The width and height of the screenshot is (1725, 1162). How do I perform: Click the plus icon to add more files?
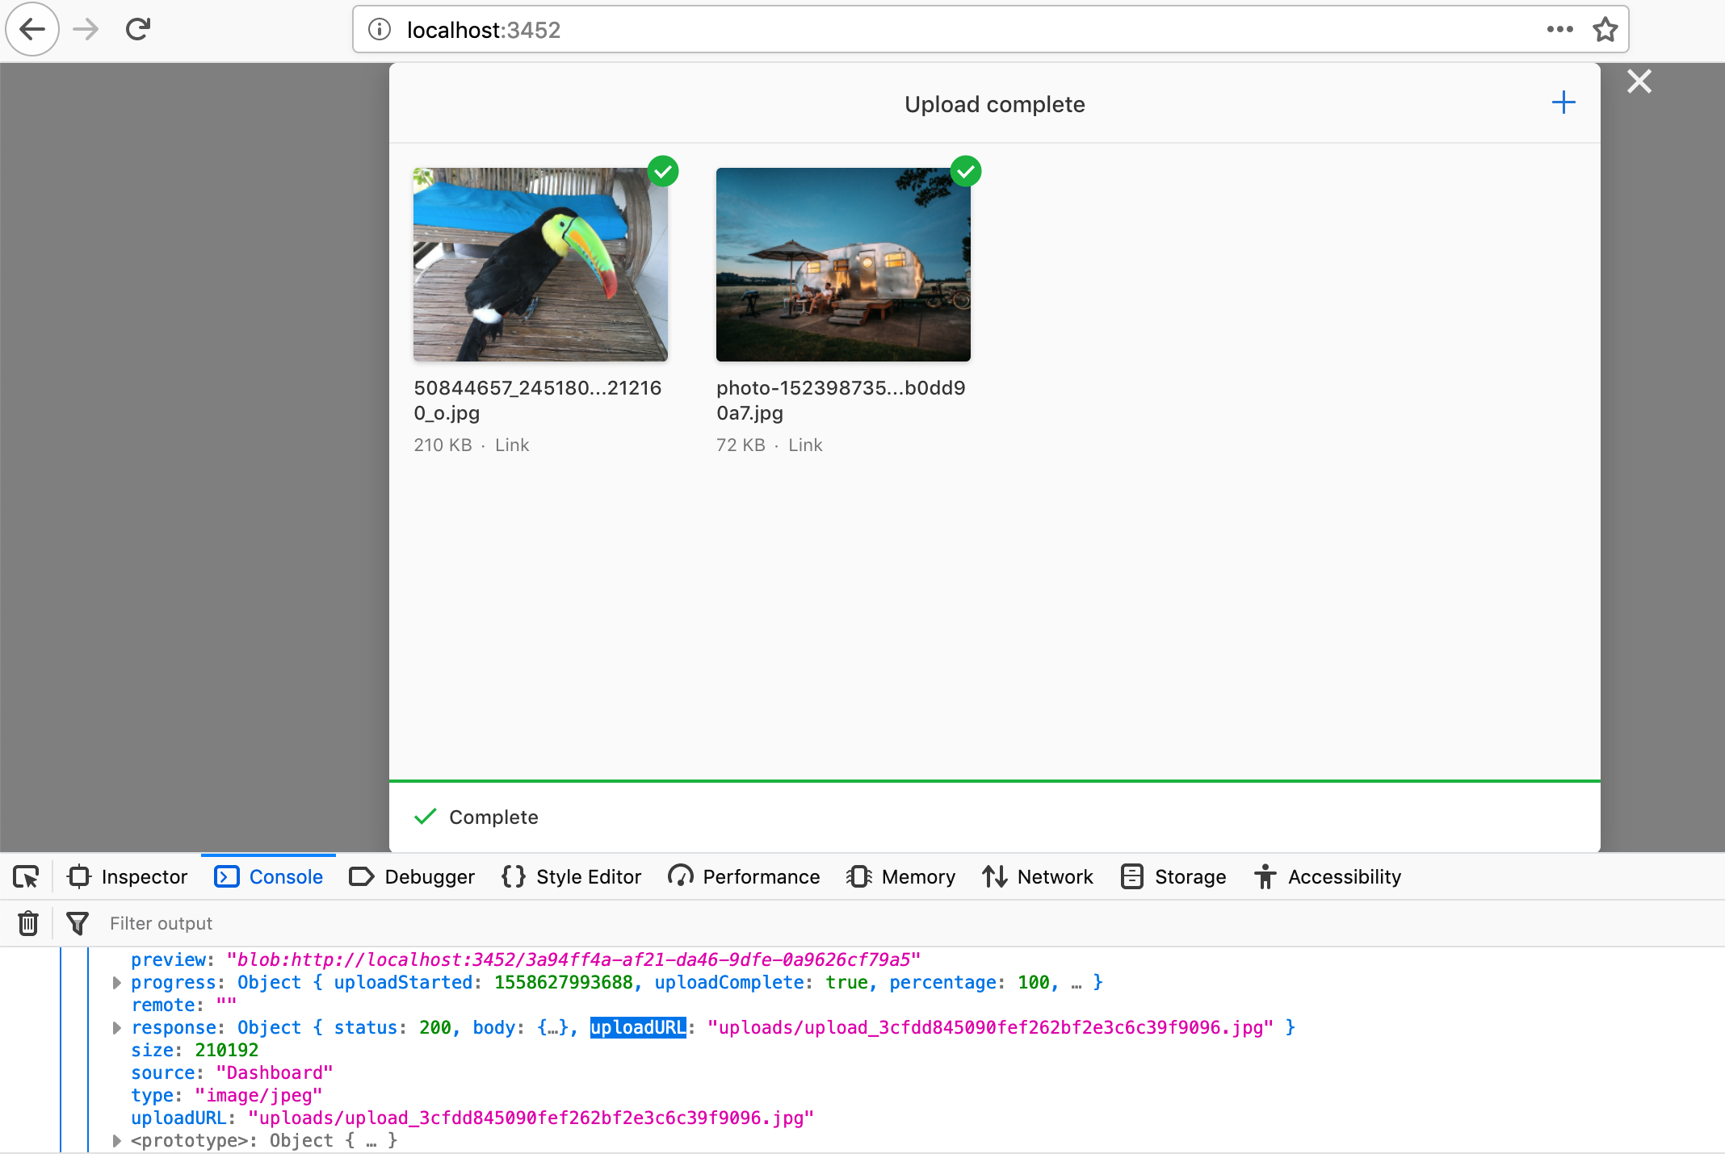(1563, 102)
